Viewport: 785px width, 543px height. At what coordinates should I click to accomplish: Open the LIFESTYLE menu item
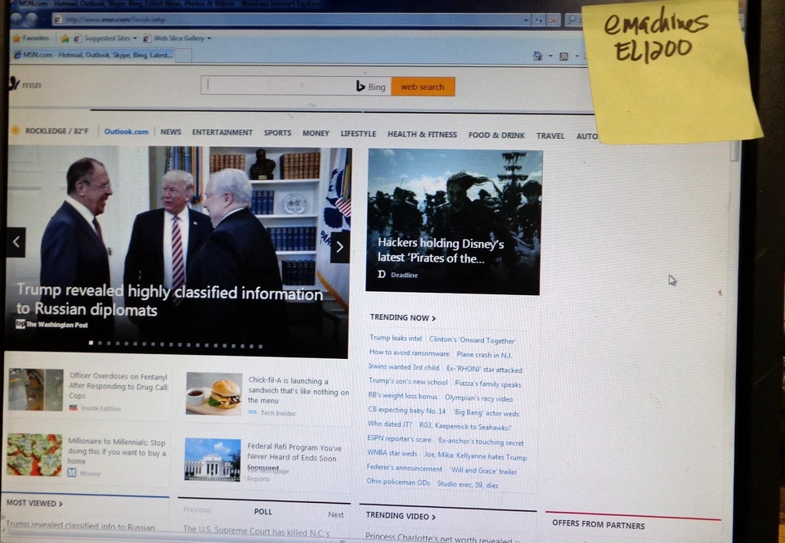coord(358,134)
